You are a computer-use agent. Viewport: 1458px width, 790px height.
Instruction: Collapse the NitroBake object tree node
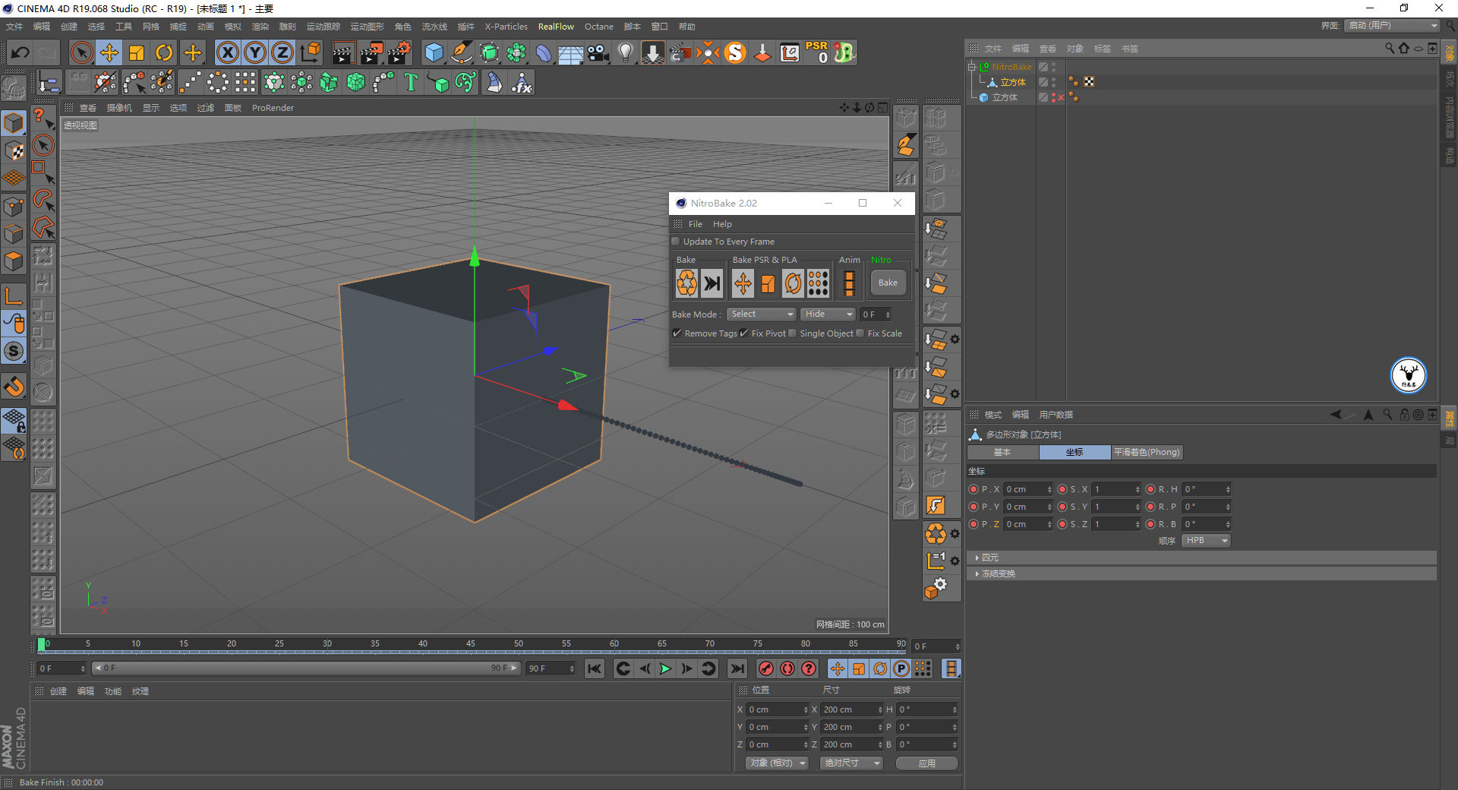[x=972, y=67]
